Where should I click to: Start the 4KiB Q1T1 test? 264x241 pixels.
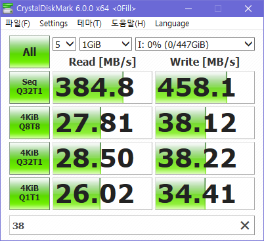coord(30,194)
